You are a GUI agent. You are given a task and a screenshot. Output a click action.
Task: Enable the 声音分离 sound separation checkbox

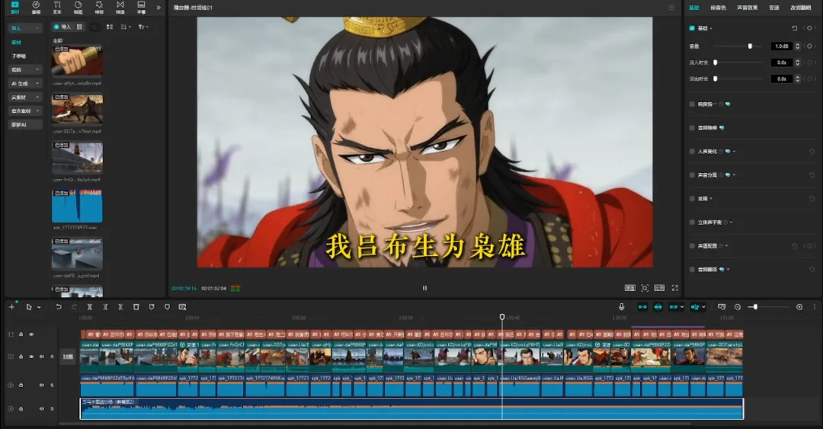coord(692,174)
